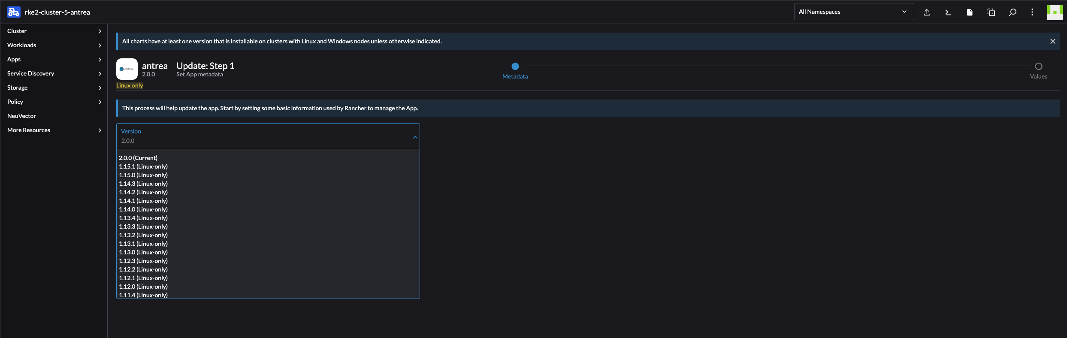
Task: Select version 1.14.2 (Linux-only)
Action: 268,192
